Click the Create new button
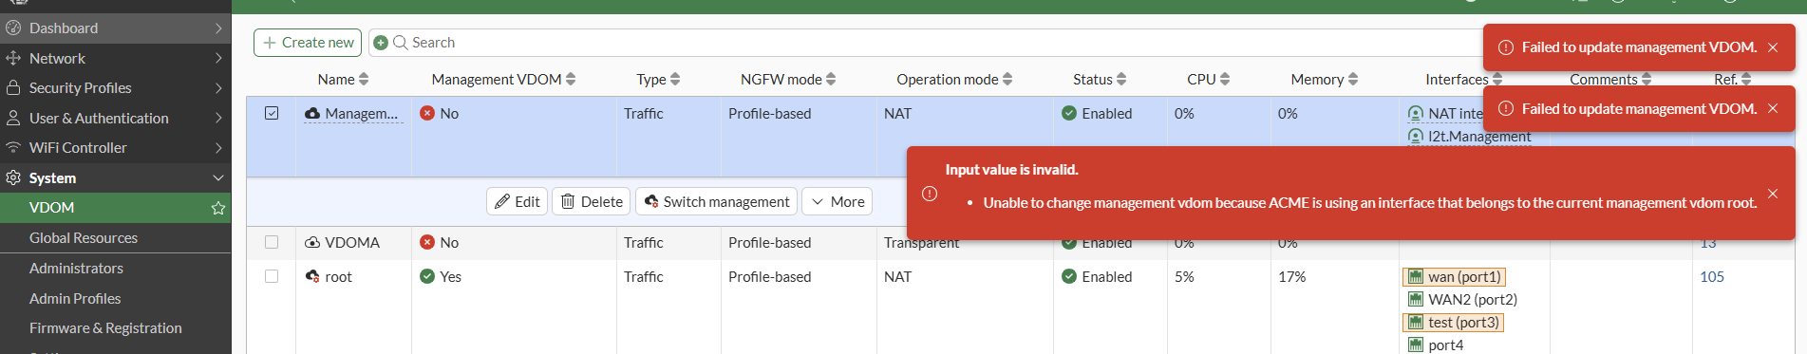The image size is (1807, 354). coord(308,42)
